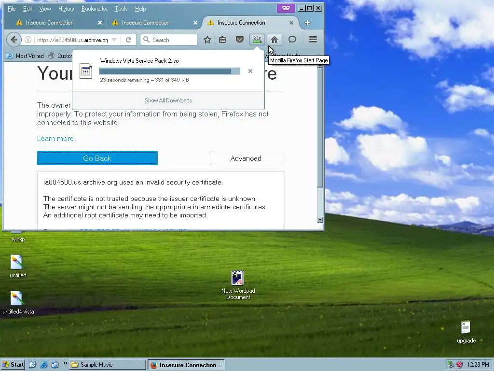Go to Firefox home page icon
The image size is (494, 371).
[274, 40]
